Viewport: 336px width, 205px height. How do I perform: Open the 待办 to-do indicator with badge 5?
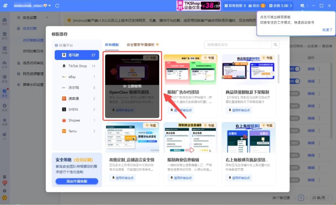257,6
